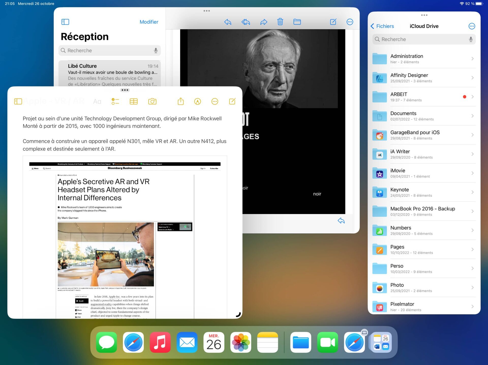488x365 pixels.
Task: Open the three-dot menu in Notes toolbar
Action: pos(215,102)
